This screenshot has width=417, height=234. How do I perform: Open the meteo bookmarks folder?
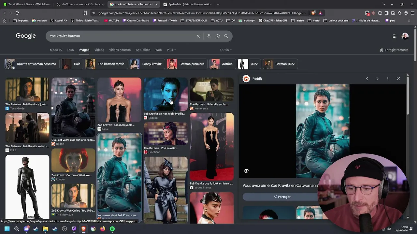[x=297, y=20]
